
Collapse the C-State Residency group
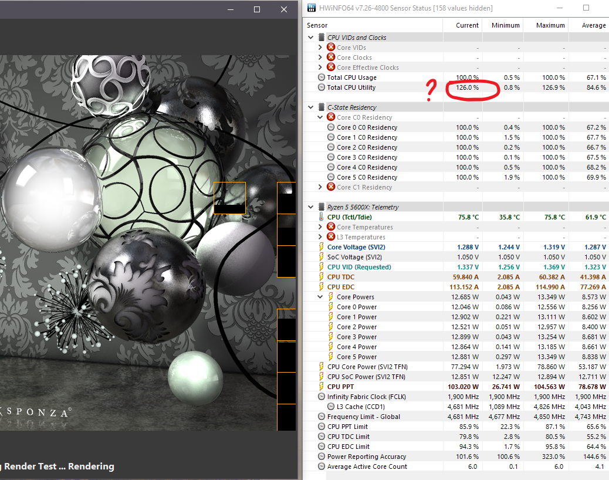[x=311, y=107]
